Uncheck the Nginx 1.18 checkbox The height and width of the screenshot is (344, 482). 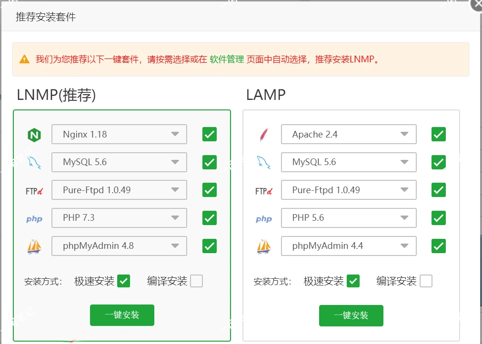[210, 135]
